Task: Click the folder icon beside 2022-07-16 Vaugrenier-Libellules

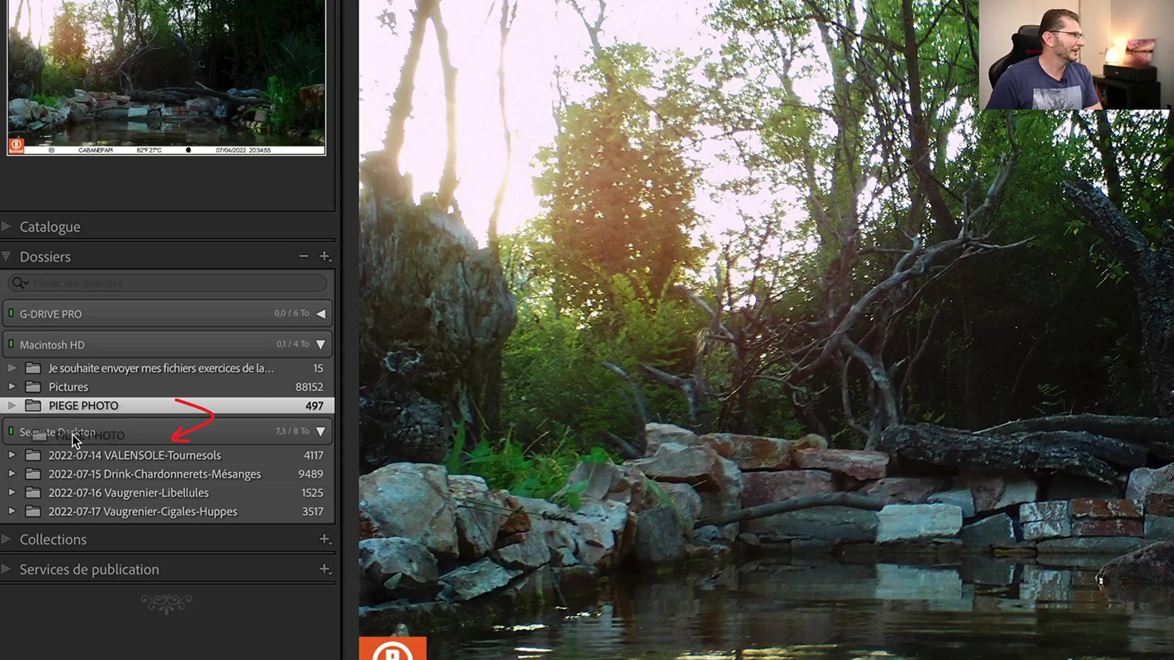Action: [x=33, y=493]
